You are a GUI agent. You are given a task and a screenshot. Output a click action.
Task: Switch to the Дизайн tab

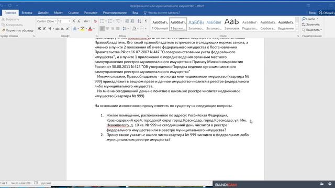(x=43, y=13)
